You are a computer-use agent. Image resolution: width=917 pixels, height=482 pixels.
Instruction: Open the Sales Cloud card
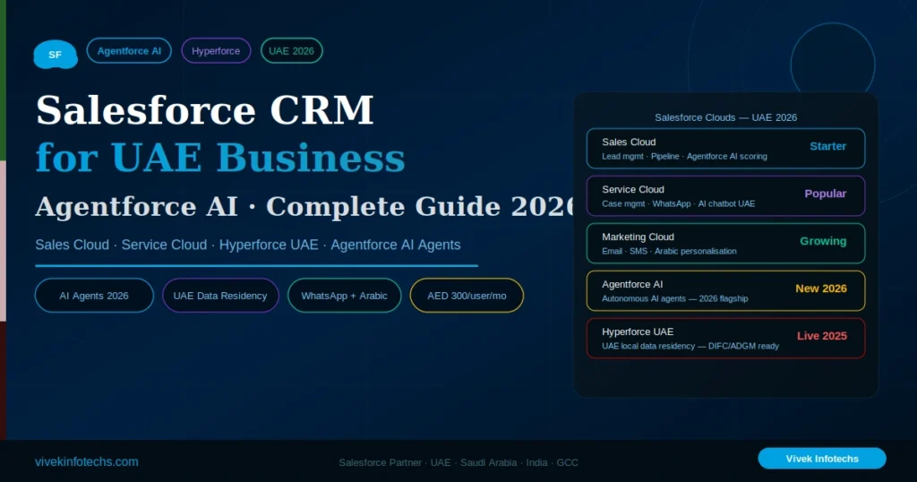pyautogui.click(x=725, y=149)
